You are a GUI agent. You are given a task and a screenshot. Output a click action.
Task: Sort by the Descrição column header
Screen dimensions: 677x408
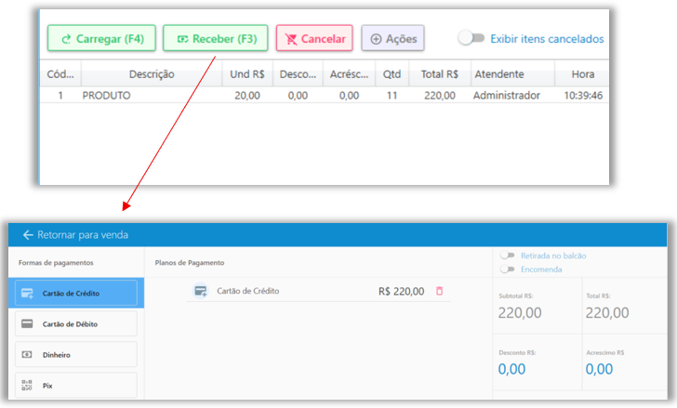151,73
